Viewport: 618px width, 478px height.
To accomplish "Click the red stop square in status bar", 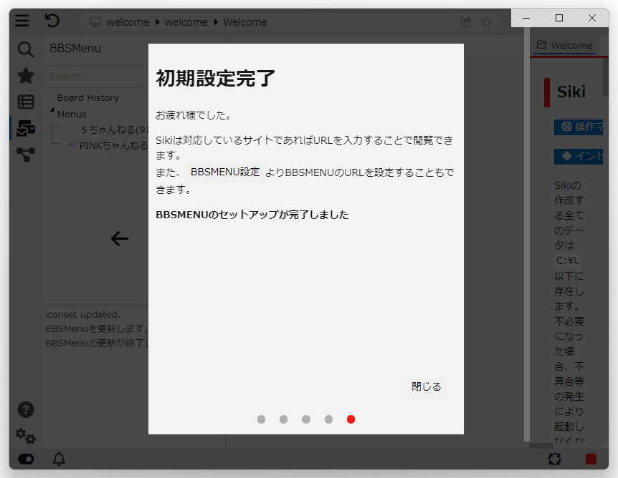I will [591, 459].
